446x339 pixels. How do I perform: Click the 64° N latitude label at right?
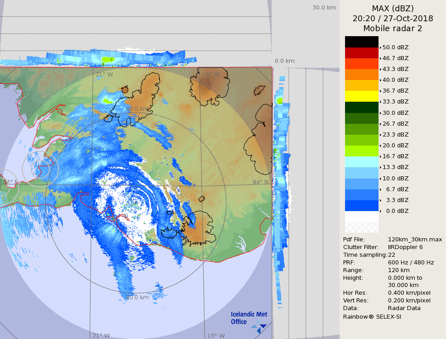260,182
